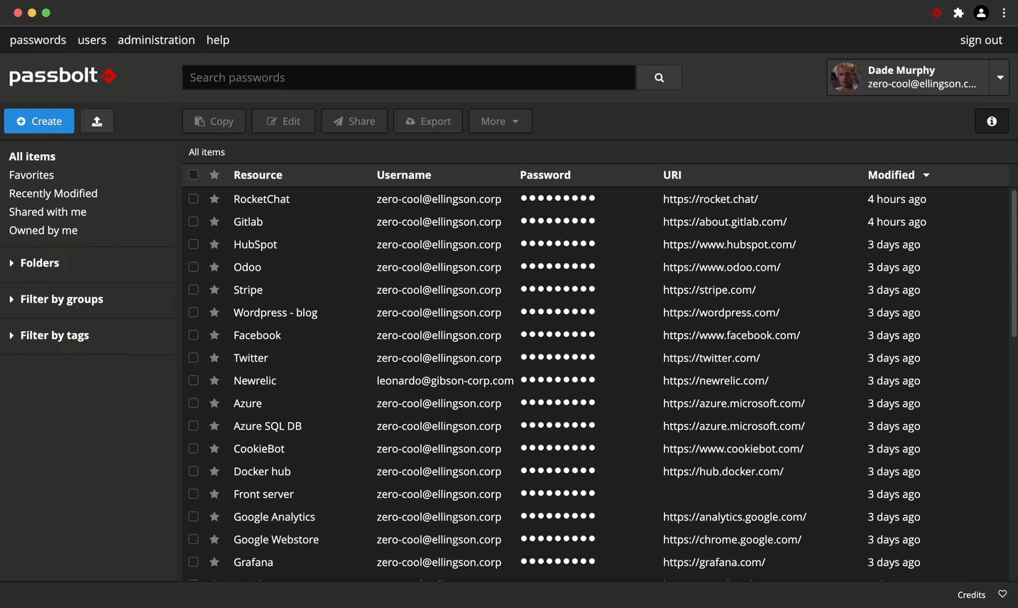This screenshot has height=608, width=1018.
Task: Open the administration menu
Action: 156,40
